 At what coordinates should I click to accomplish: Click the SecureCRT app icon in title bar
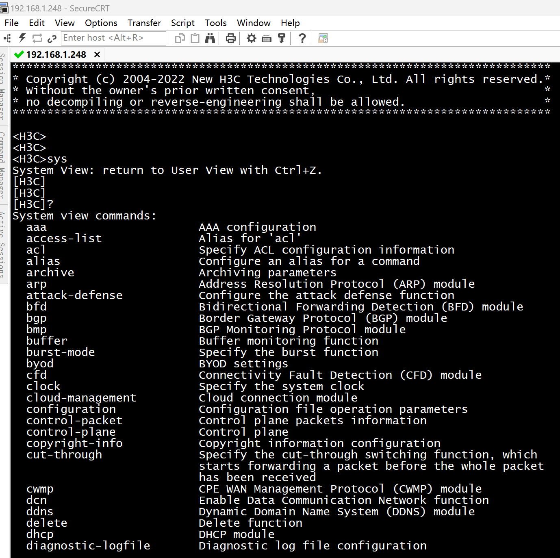(4, 8)
